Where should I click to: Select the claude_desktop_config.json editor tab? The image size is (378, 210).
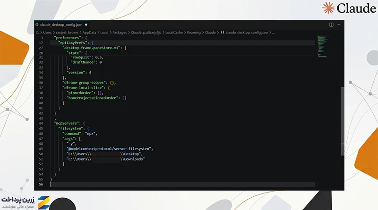62,25
